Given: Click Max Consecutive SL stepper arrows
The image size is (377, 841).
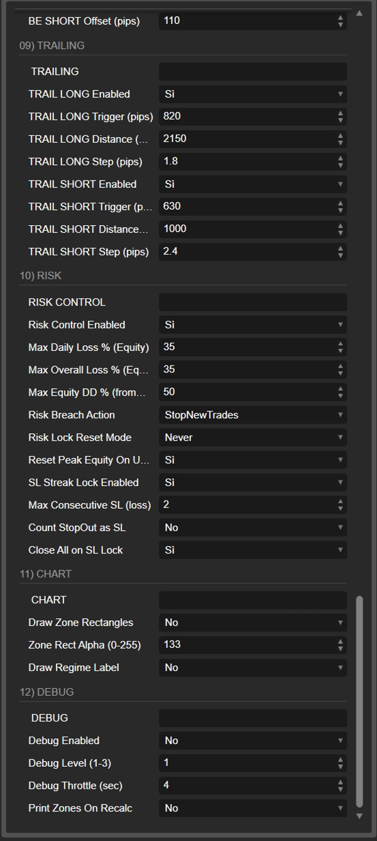Looking at the screenshot, I should (x=341, y=505).
